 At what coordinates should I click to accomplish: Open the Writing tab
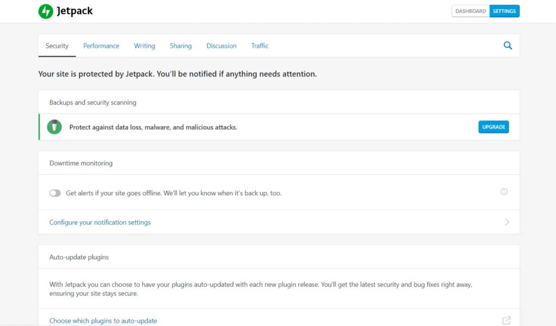click(144, 46)
